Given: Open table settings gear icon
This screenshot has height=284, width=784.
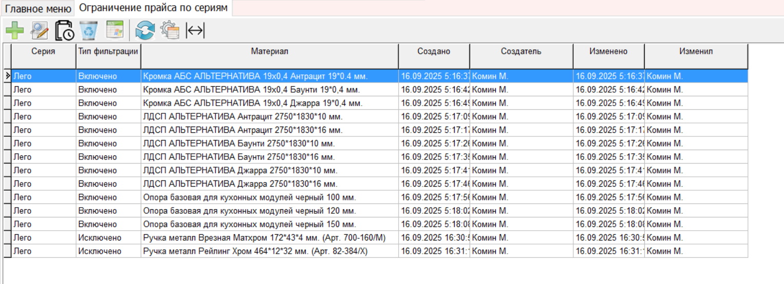Looking at the screenshot, I should 170,31.
